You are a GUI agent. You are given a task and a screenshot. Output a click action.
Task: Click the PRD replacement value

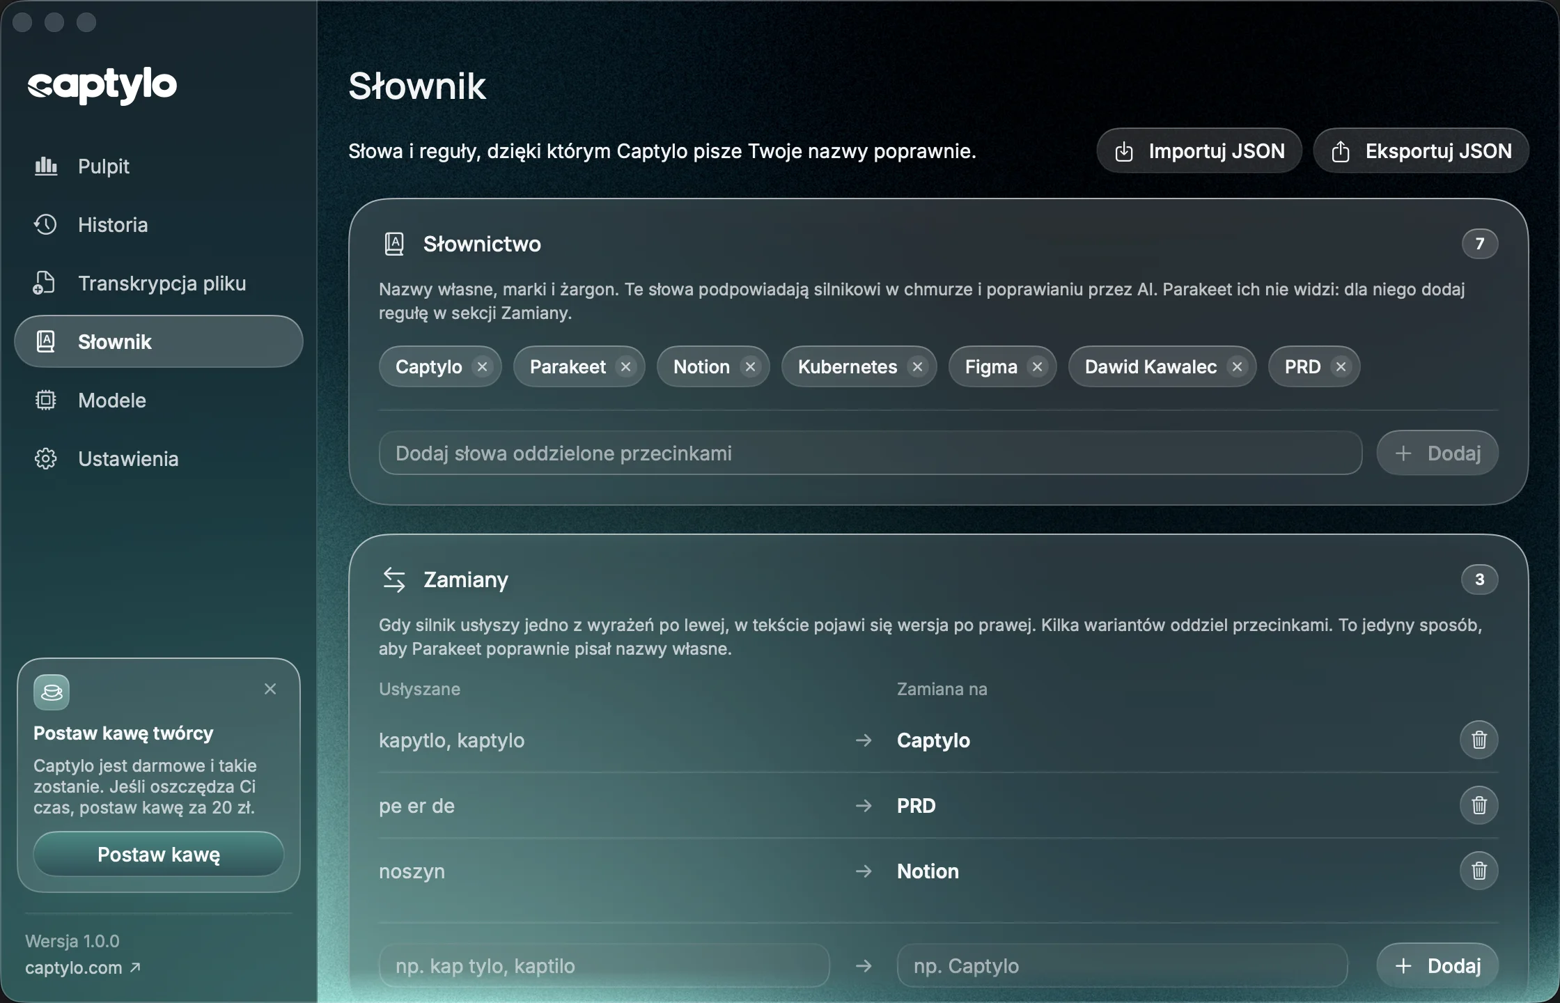click(916, 806)
